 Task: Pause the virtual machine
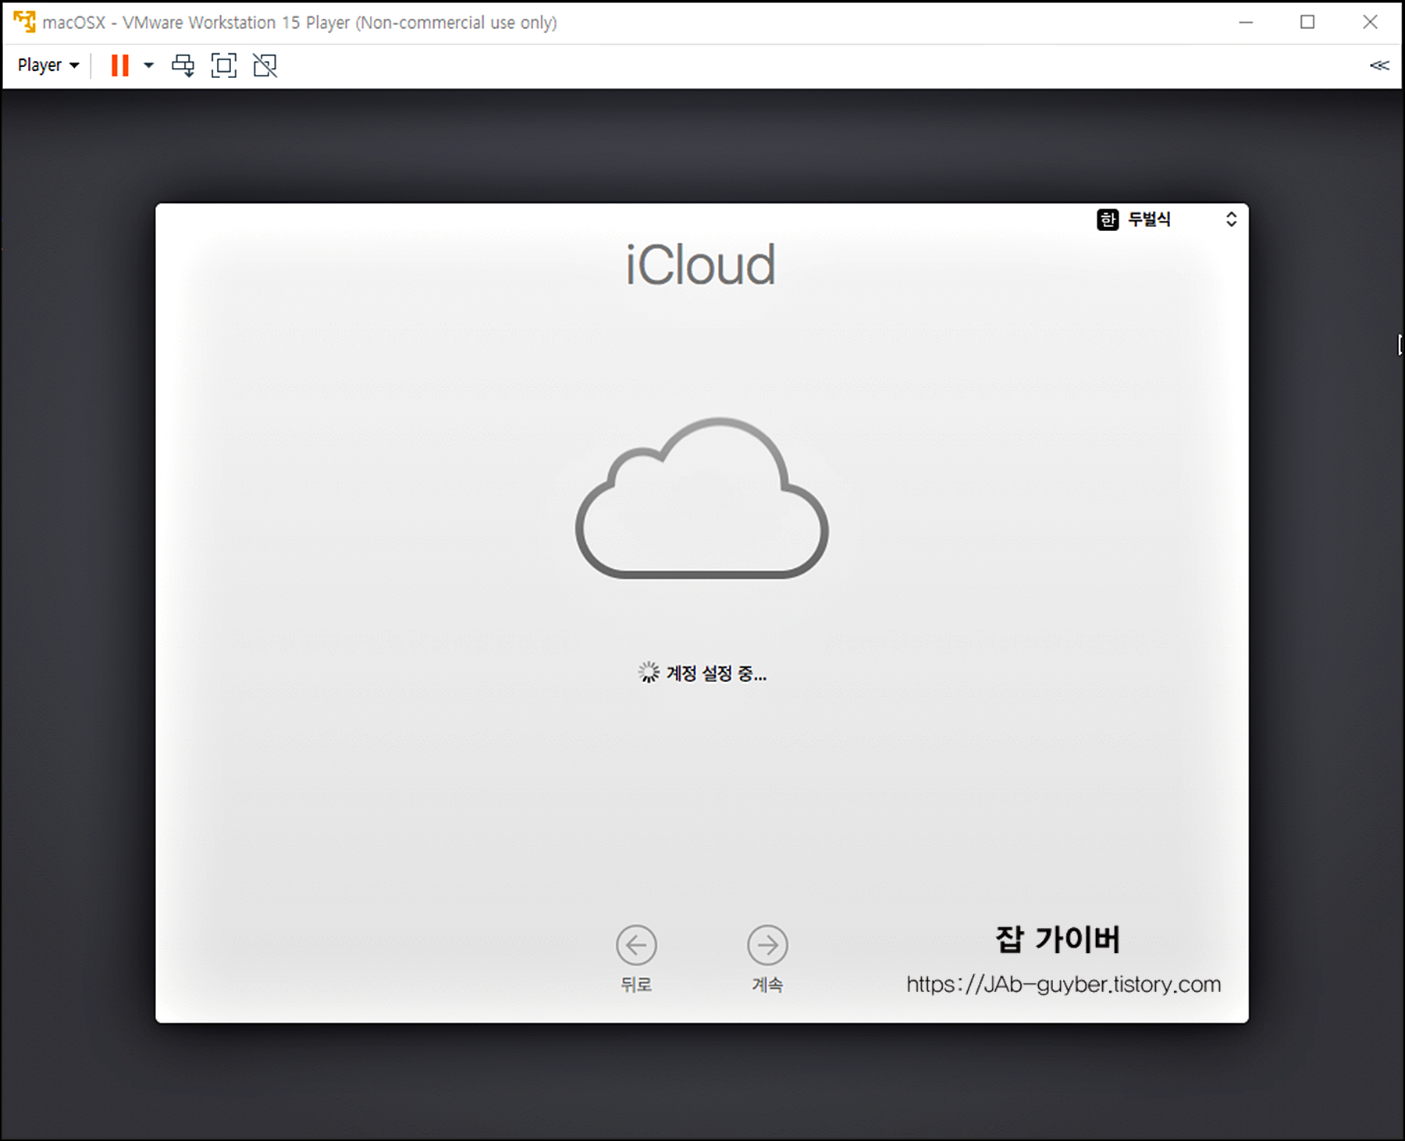tap(120, 66)
